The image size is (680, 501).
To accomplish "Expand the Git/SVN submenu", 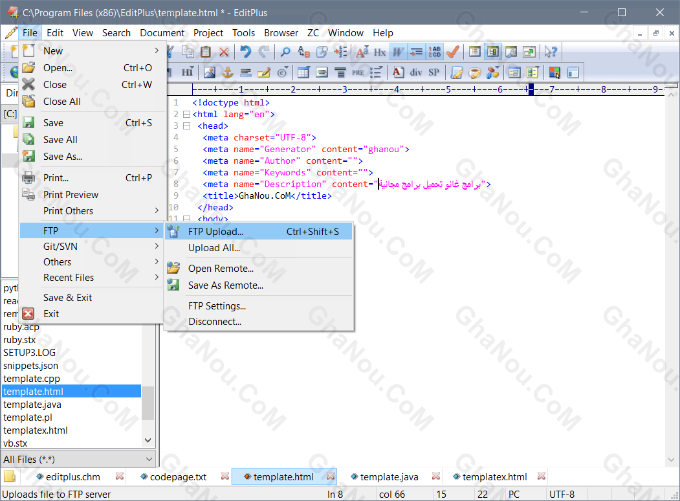I will coord(91,247).
